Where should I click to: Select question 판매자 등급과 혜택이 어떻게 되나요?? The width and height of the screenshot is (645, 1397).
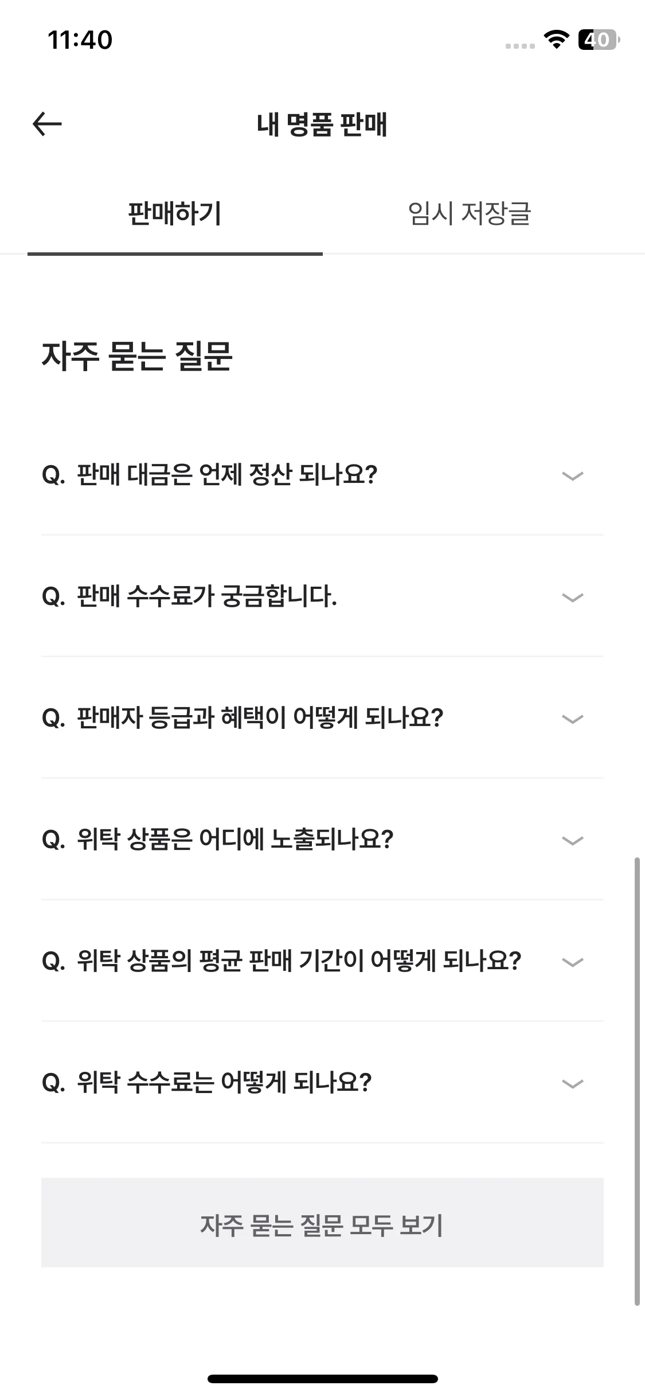pos(243,719)
